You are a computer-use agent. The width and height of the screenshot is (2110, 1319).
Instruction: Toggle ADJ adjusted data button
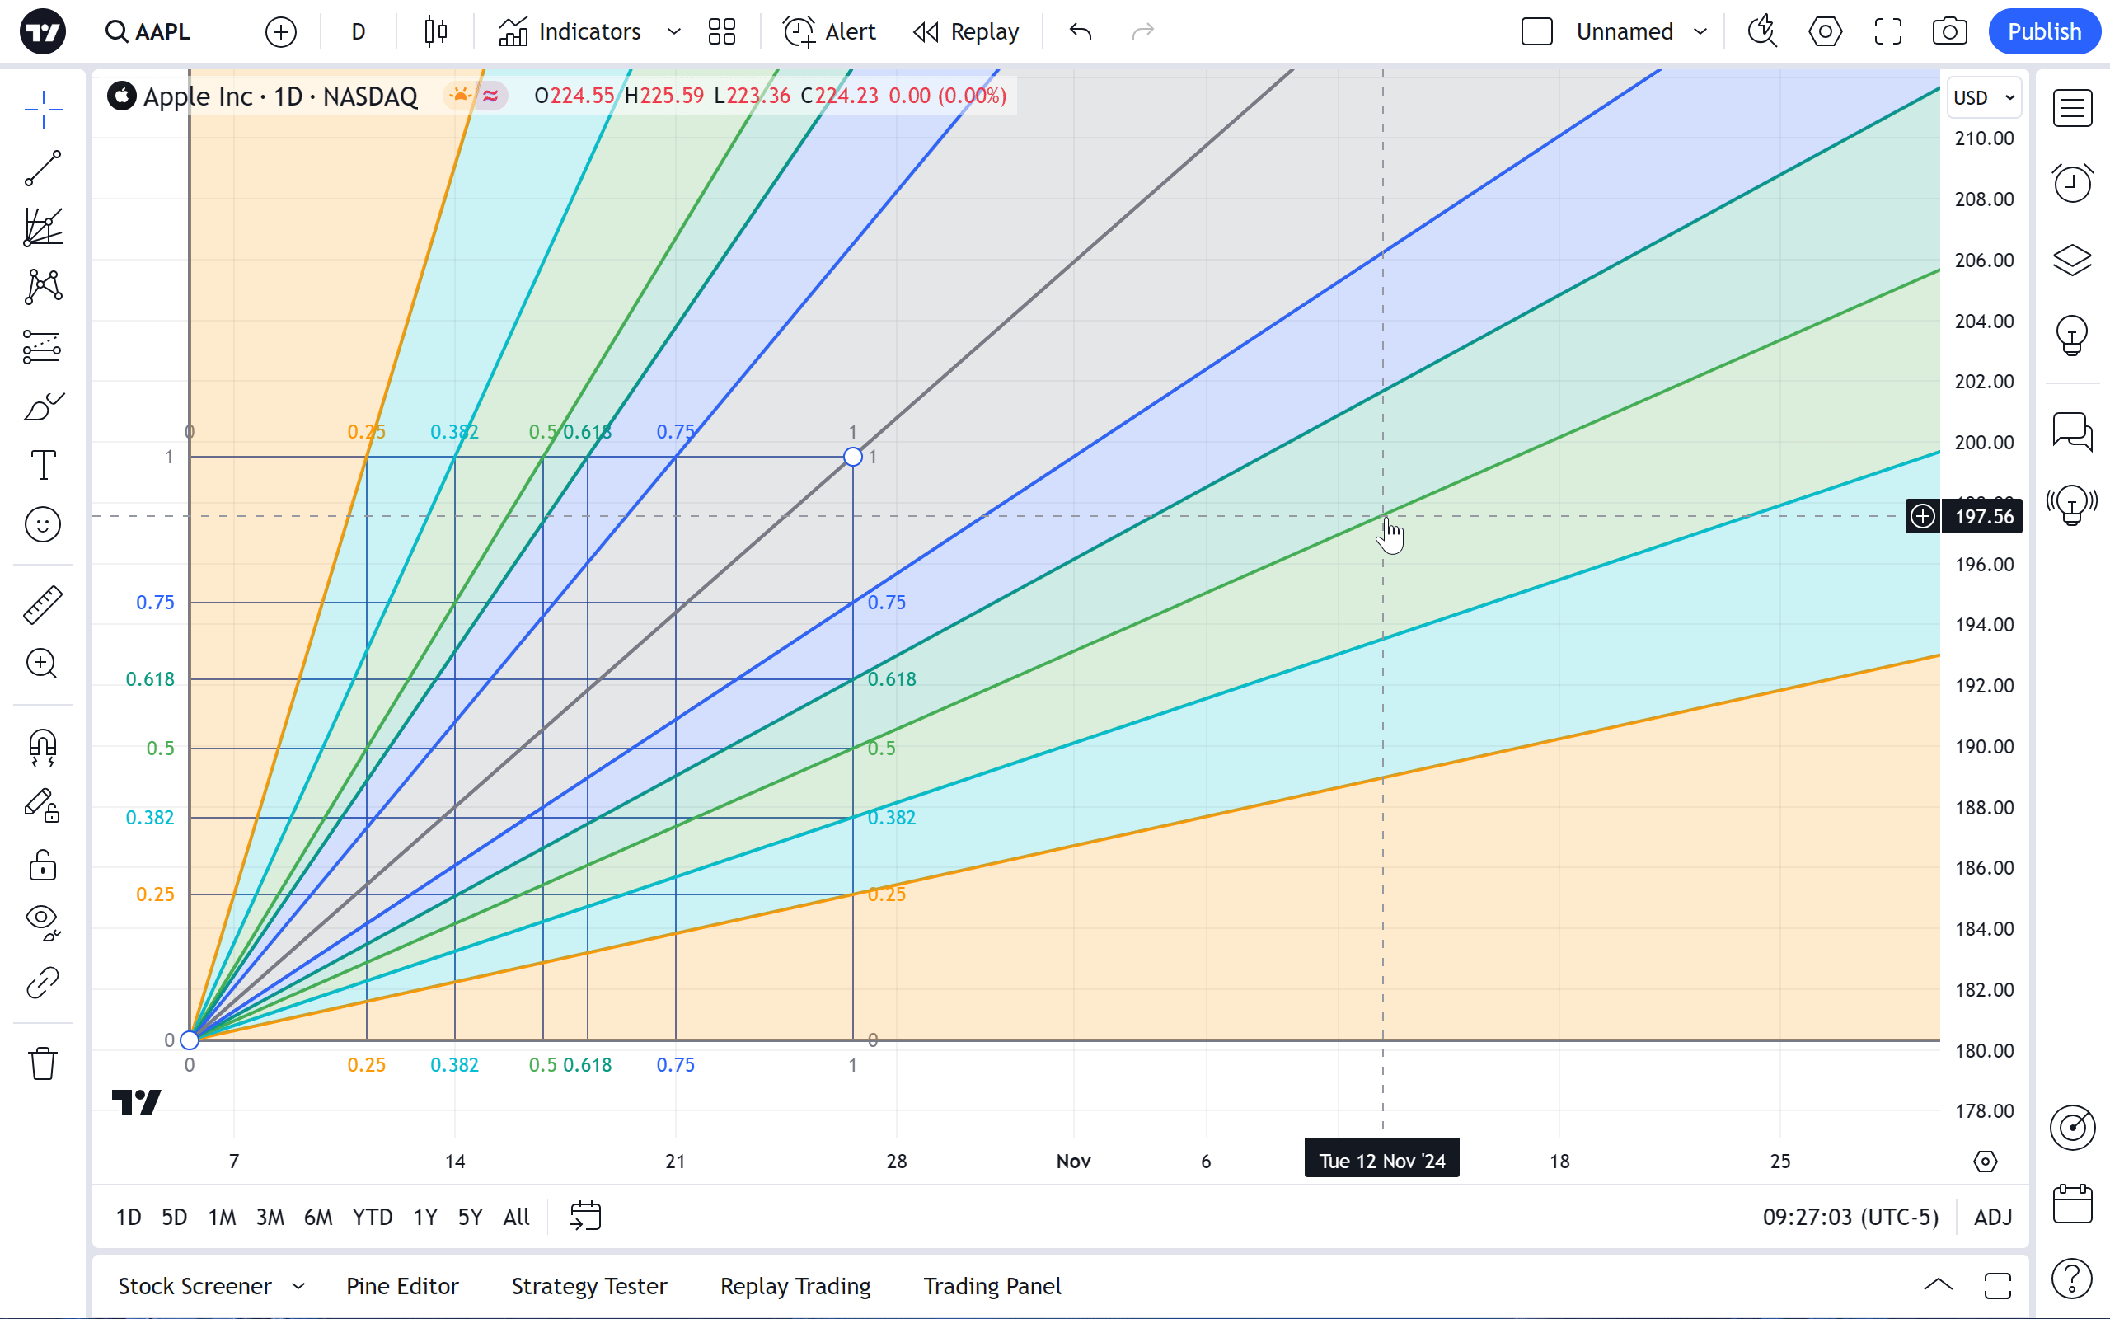coord(1992,1217)
